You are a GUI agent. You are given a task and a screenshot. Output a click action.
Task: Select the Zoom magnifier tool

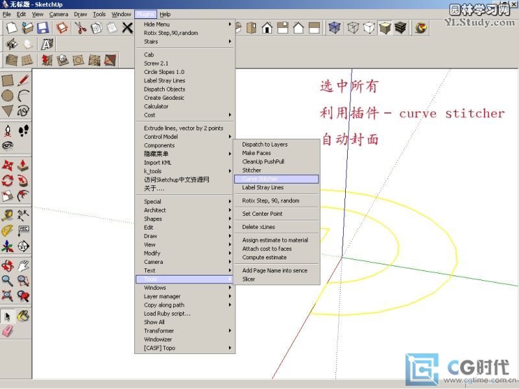coord(8,281)
